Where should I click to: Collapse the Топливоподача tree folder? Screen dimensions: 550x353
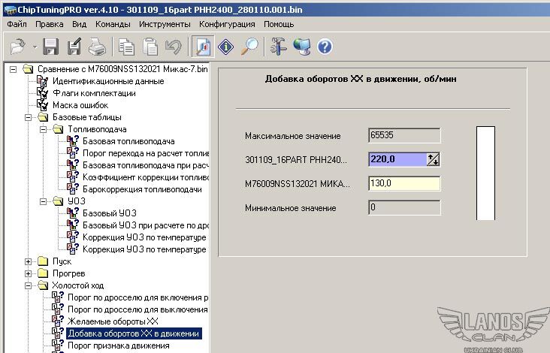pyautogui.click(x=44, y=129)
